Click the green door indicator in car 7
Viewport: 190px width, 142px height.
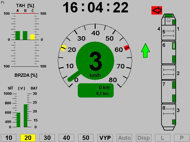pyautogui.click(x=174, y=86)
